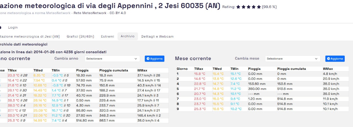Click the home icon left of Login
Viewport: 353px width, 127px height.
1,27
